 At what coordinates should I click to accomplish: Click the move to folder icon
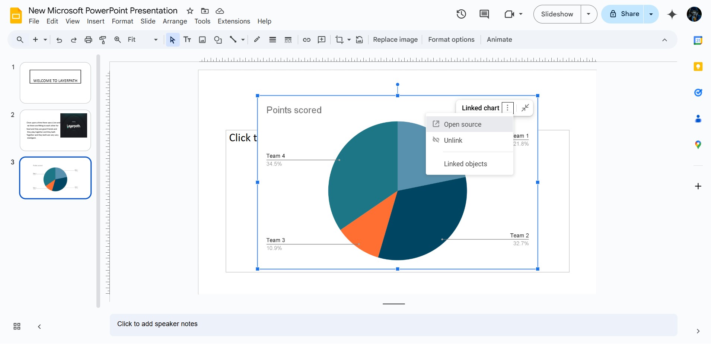[205, 11]
